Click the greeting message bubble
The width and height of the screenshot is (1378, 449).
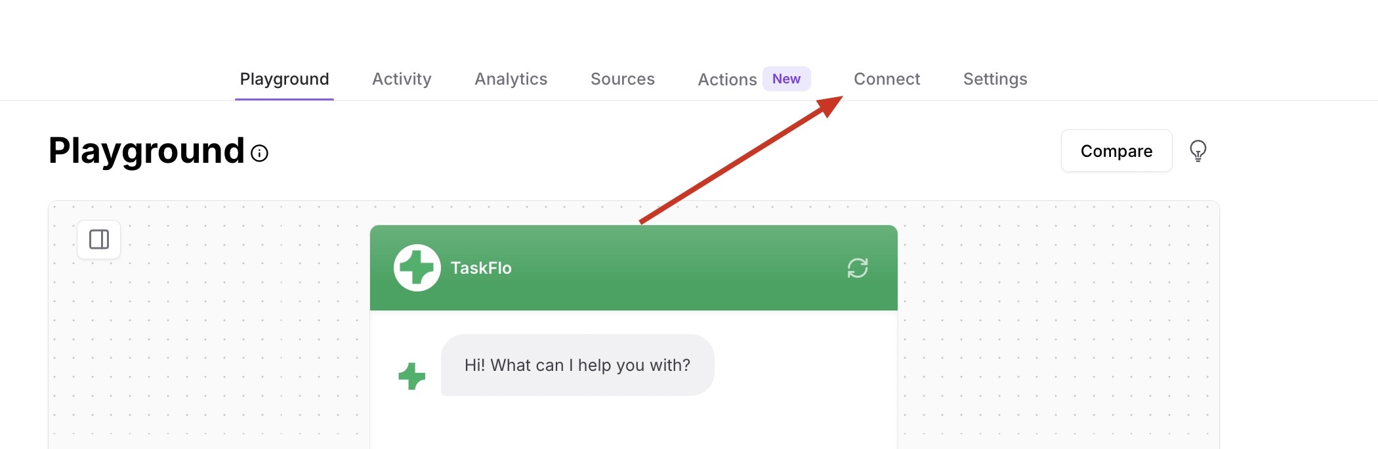tap(577, 365)
